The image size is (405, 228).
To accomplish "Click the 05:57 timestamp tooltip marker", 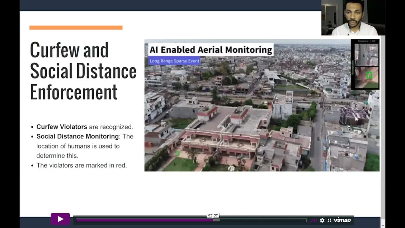I will pos(213,215).
